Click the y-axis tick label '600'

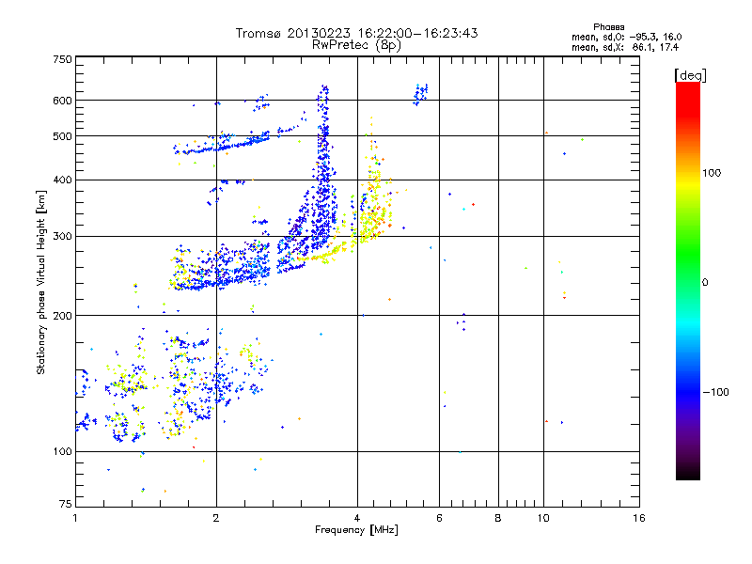62,101
